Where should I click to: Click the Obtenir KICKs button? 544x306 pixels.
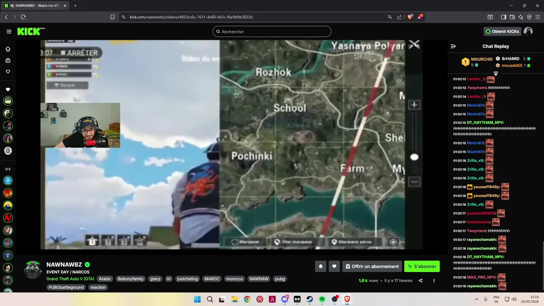tap(502, 31)
